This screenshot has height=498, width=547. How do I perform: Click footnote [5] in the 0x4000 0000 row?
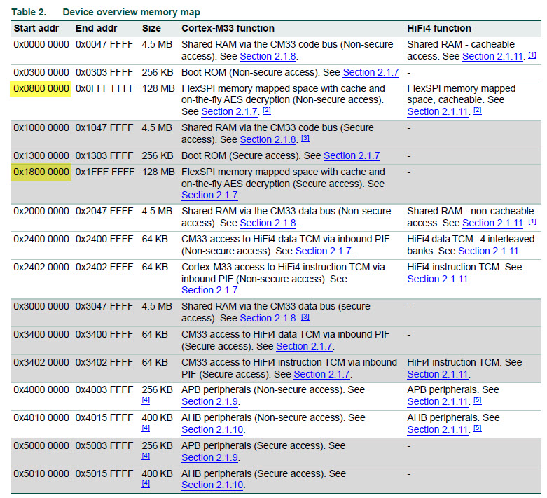(477, 401)
